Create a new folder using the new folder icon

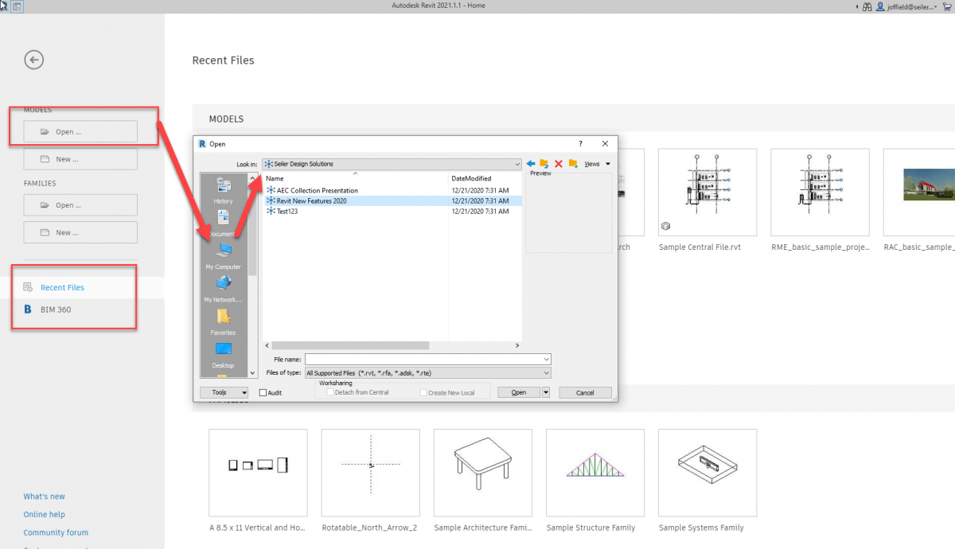572,164
